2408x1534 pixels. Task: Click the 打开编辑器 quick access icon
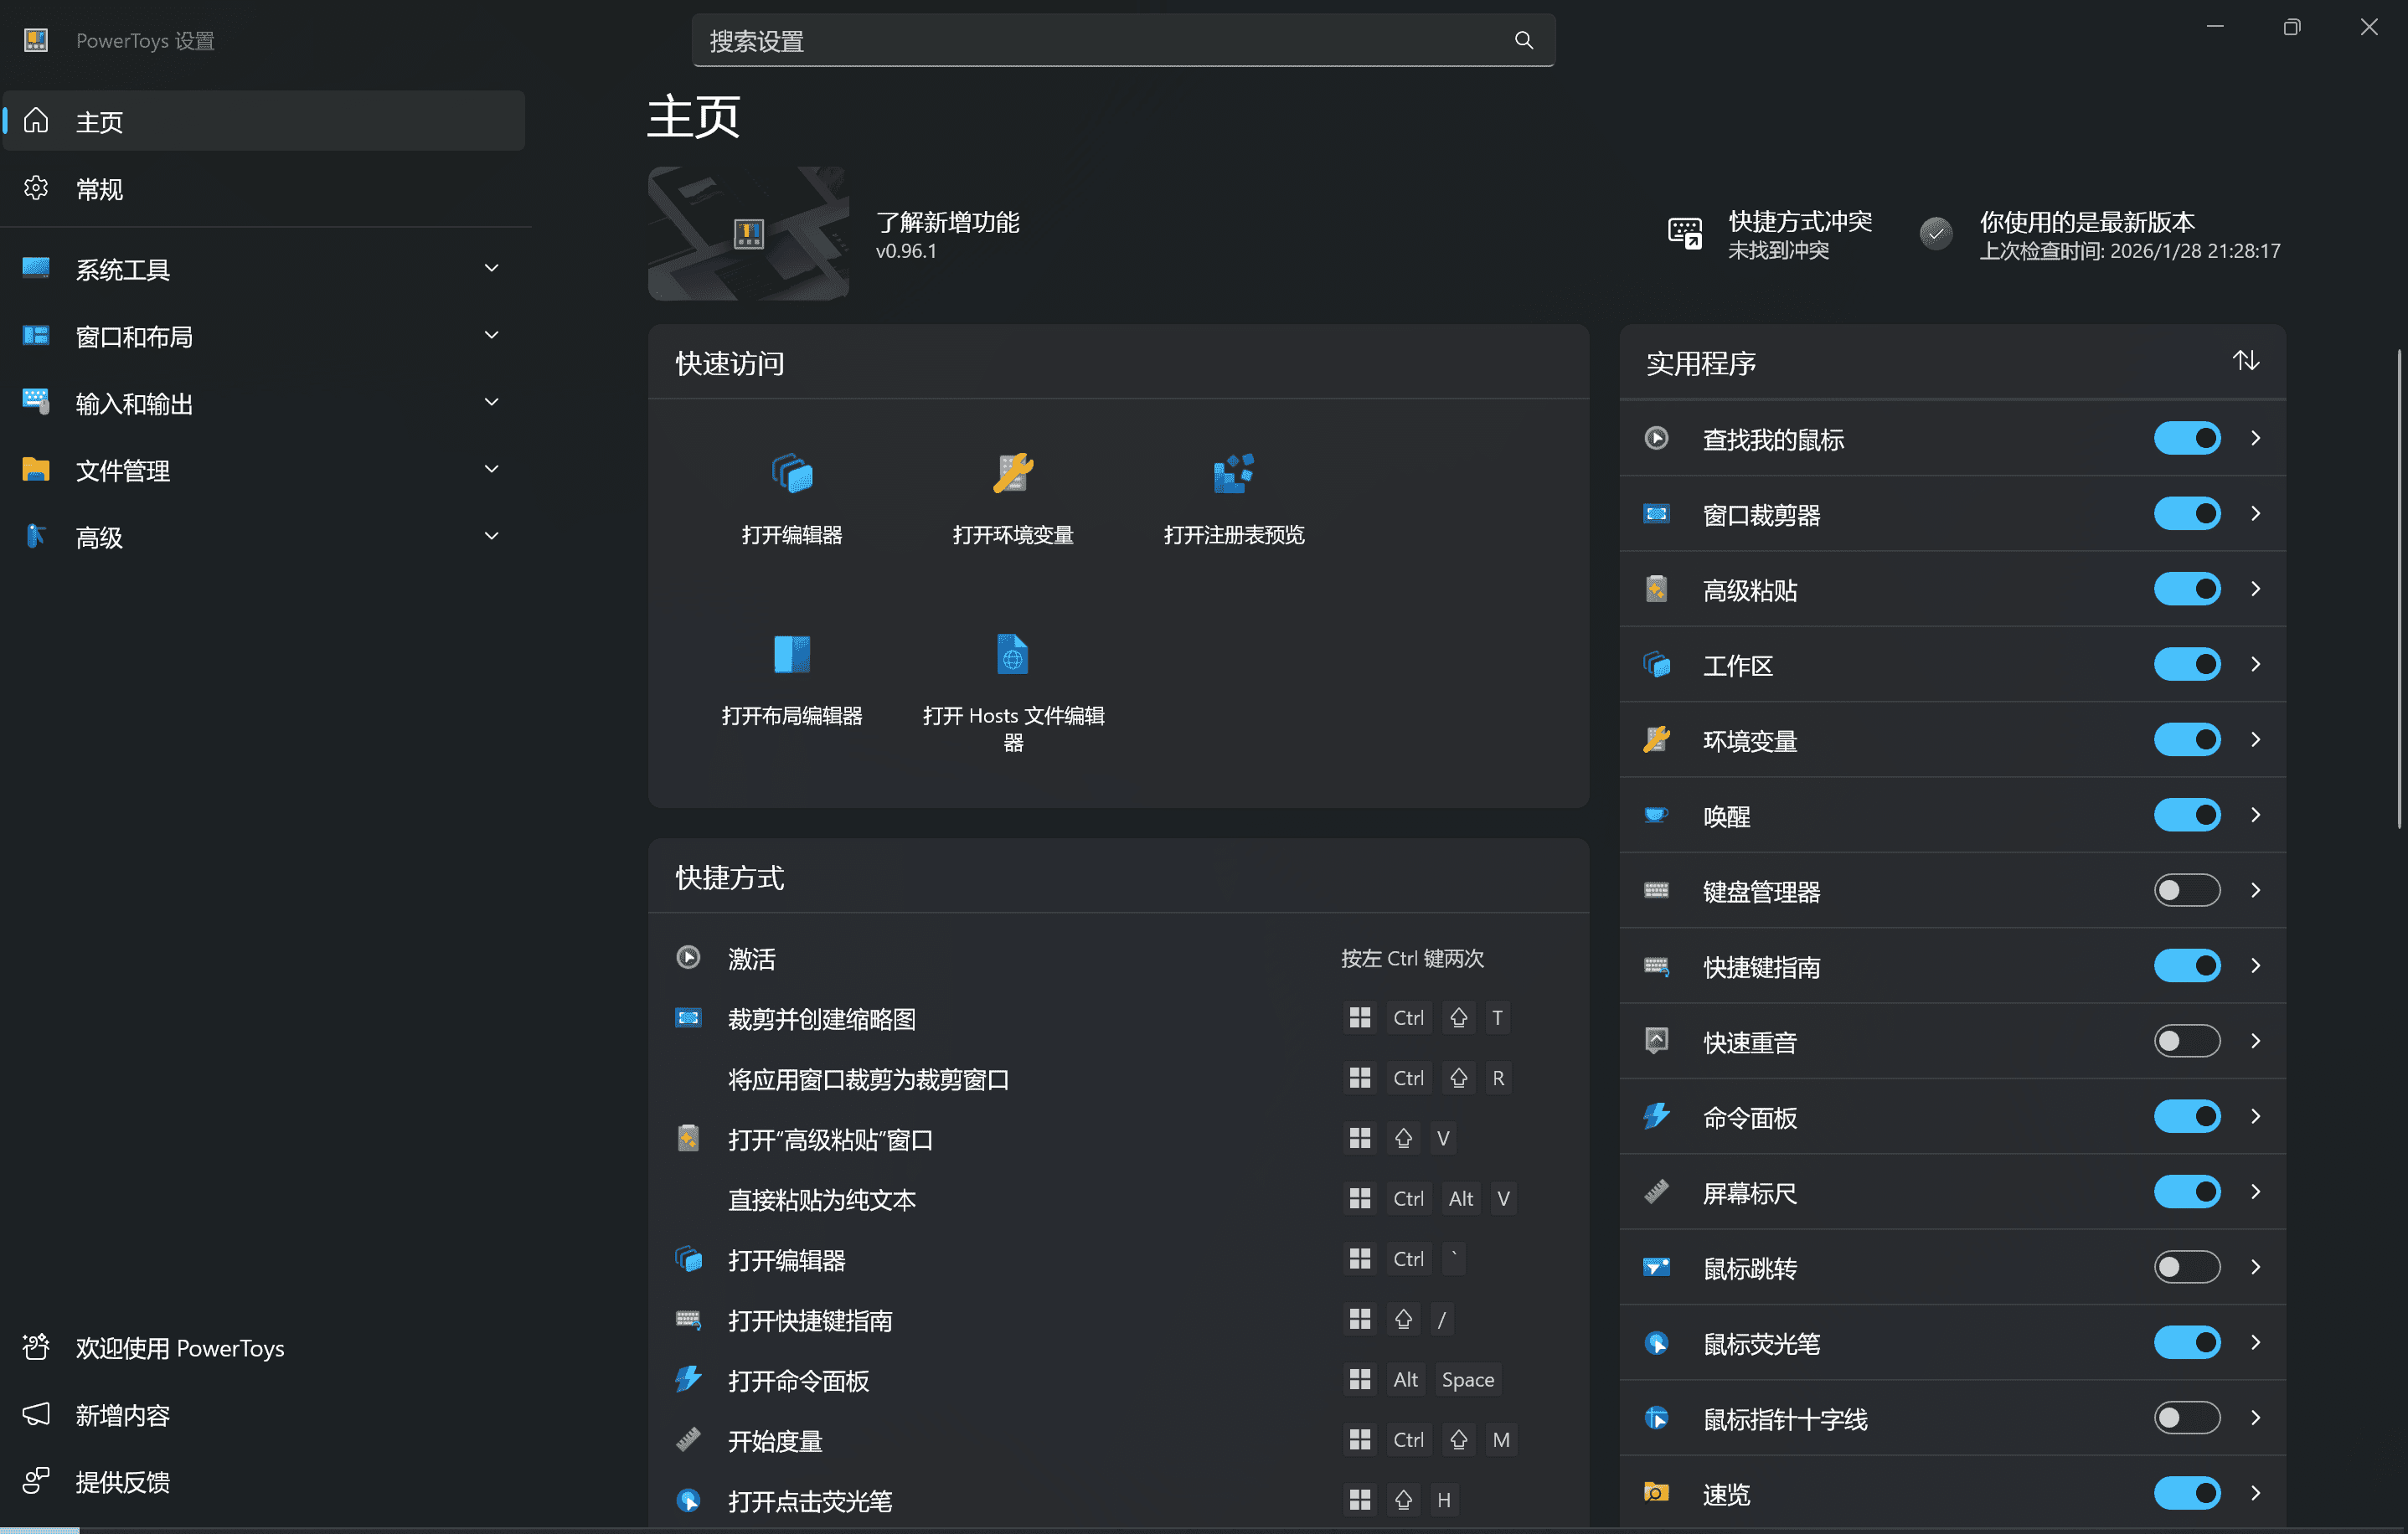click(x=792, y=473)
